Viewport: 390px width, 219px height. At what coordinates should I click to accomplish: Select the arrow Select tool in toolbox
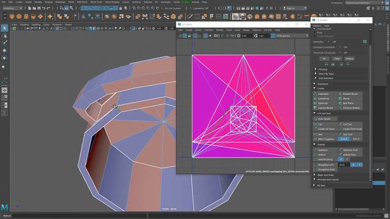pyautogui.click(x=4, y=28)
